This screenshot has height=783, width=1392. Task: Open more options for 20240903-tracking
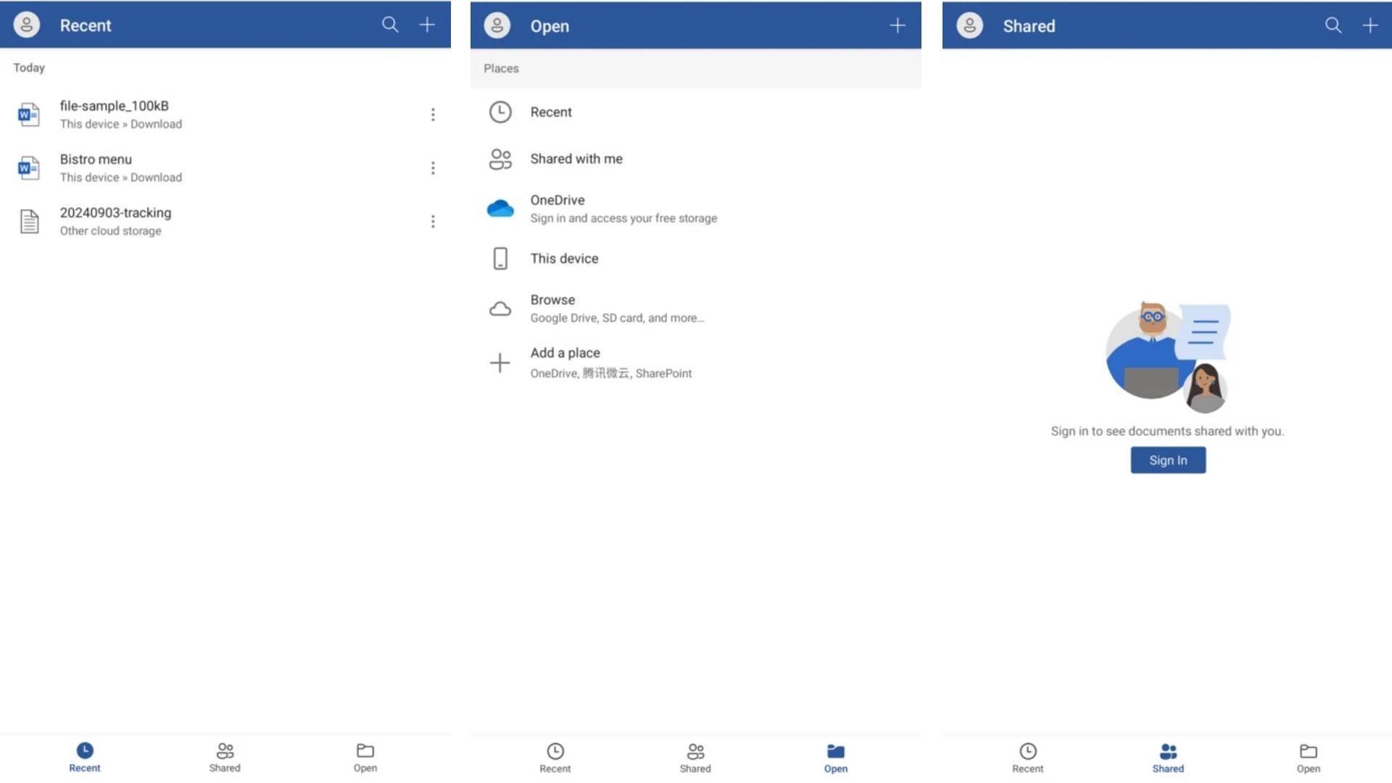pos(433,222)
